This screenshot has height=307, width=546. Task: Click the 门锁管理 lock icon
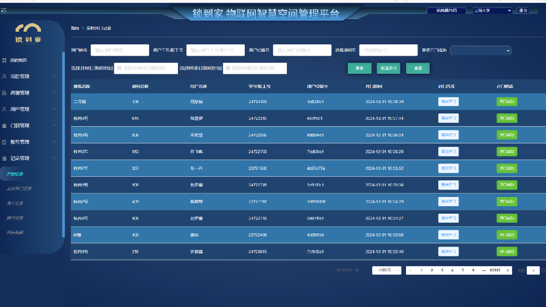[x=5, y=126]
